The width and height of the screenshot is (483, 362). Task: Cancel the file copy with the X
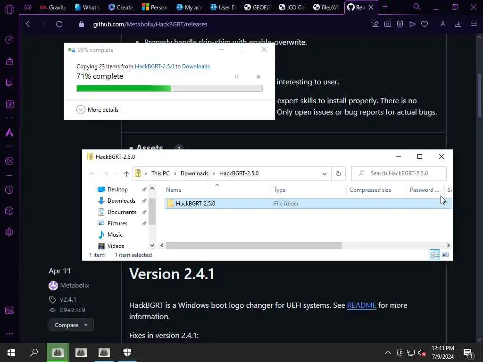click(258, 77)
